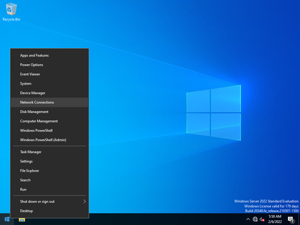Open the network status tray icon

coord(255,219)
